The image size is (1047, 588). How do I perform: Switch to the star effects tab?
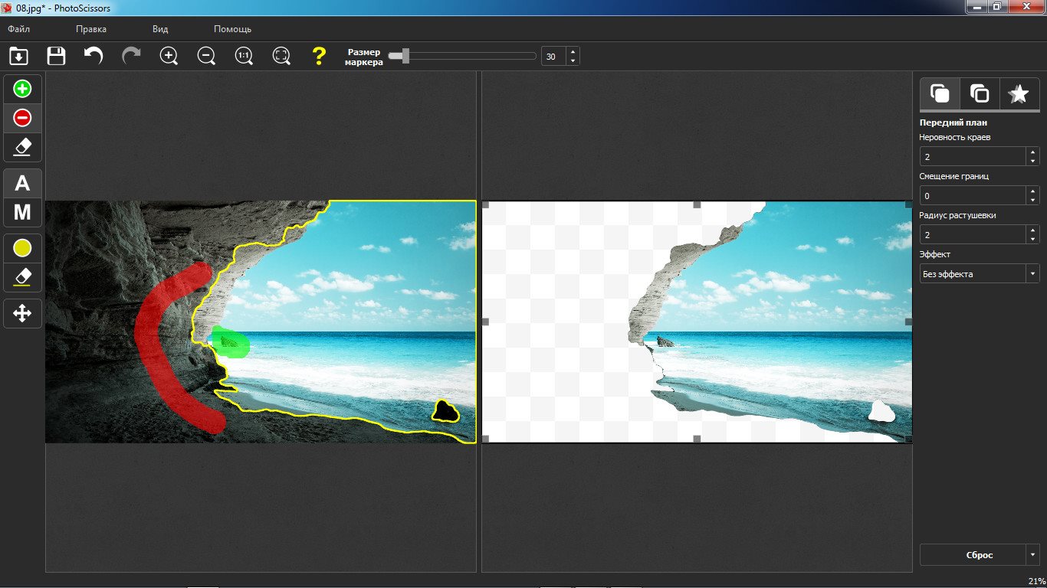point(1019,93)
